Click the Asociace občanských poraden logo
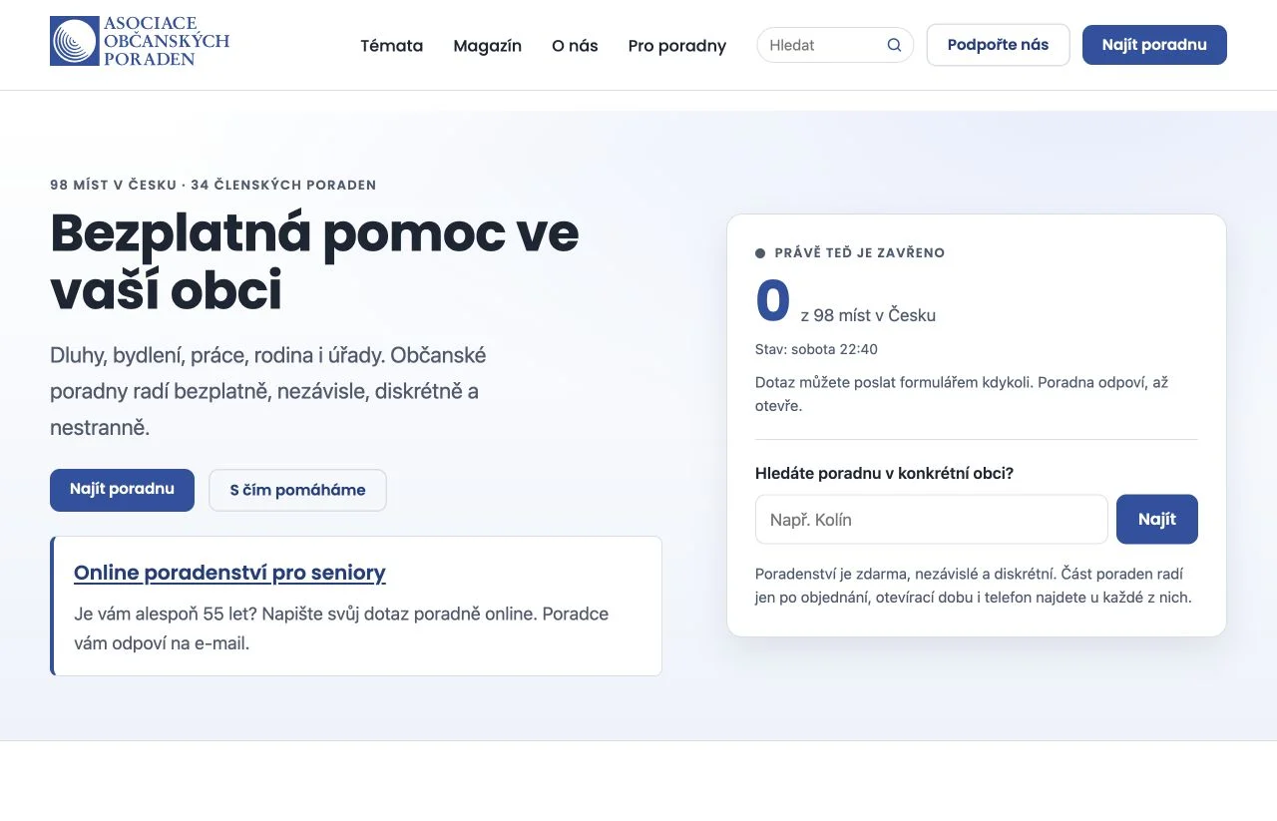1277x821 pixels. click(x=140, y=41)
